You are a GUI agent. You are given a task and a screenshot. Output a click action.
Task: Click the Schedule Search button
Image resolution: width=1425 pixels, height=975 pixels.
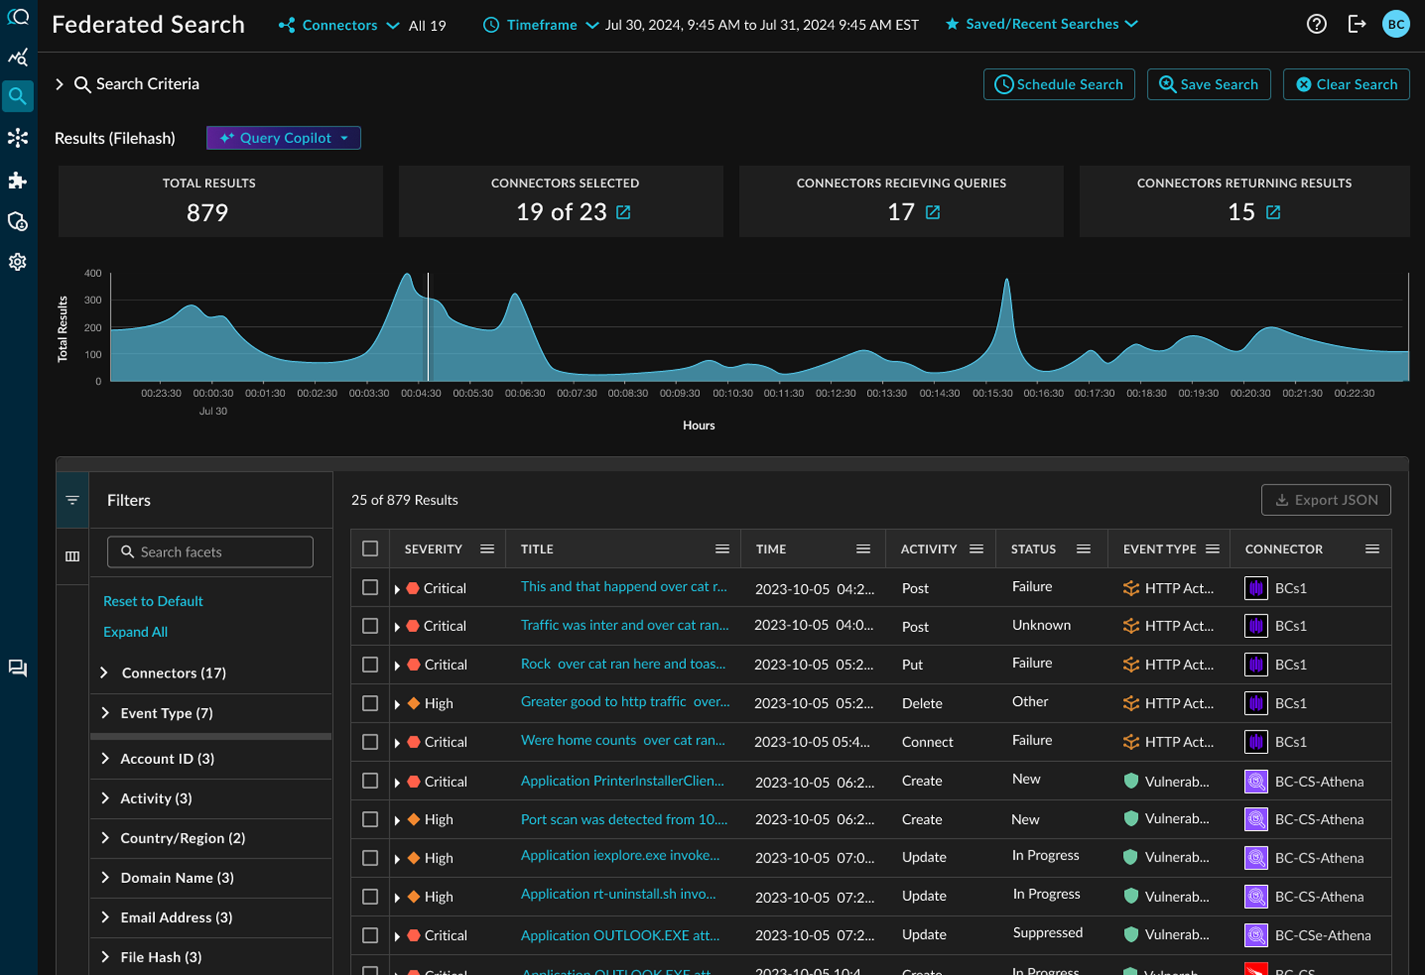1059,85
